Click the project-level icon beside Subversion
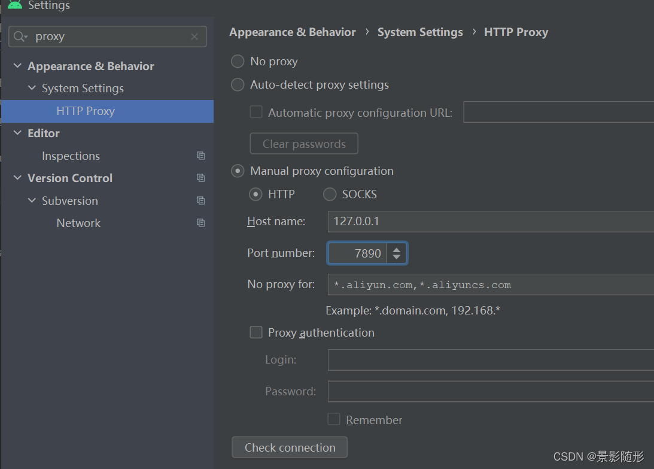The height and width of the screenshot is (469, 654). click(x=200, y=201)
